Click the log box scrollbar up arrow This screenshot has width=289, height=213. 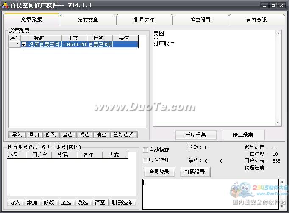click(282, 182)
